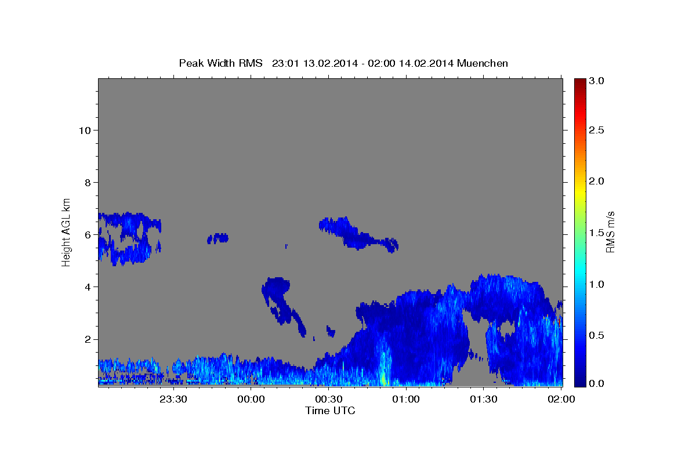
Task: Click the 'RMS m/s' colorbar label
Action: [610, 231]
